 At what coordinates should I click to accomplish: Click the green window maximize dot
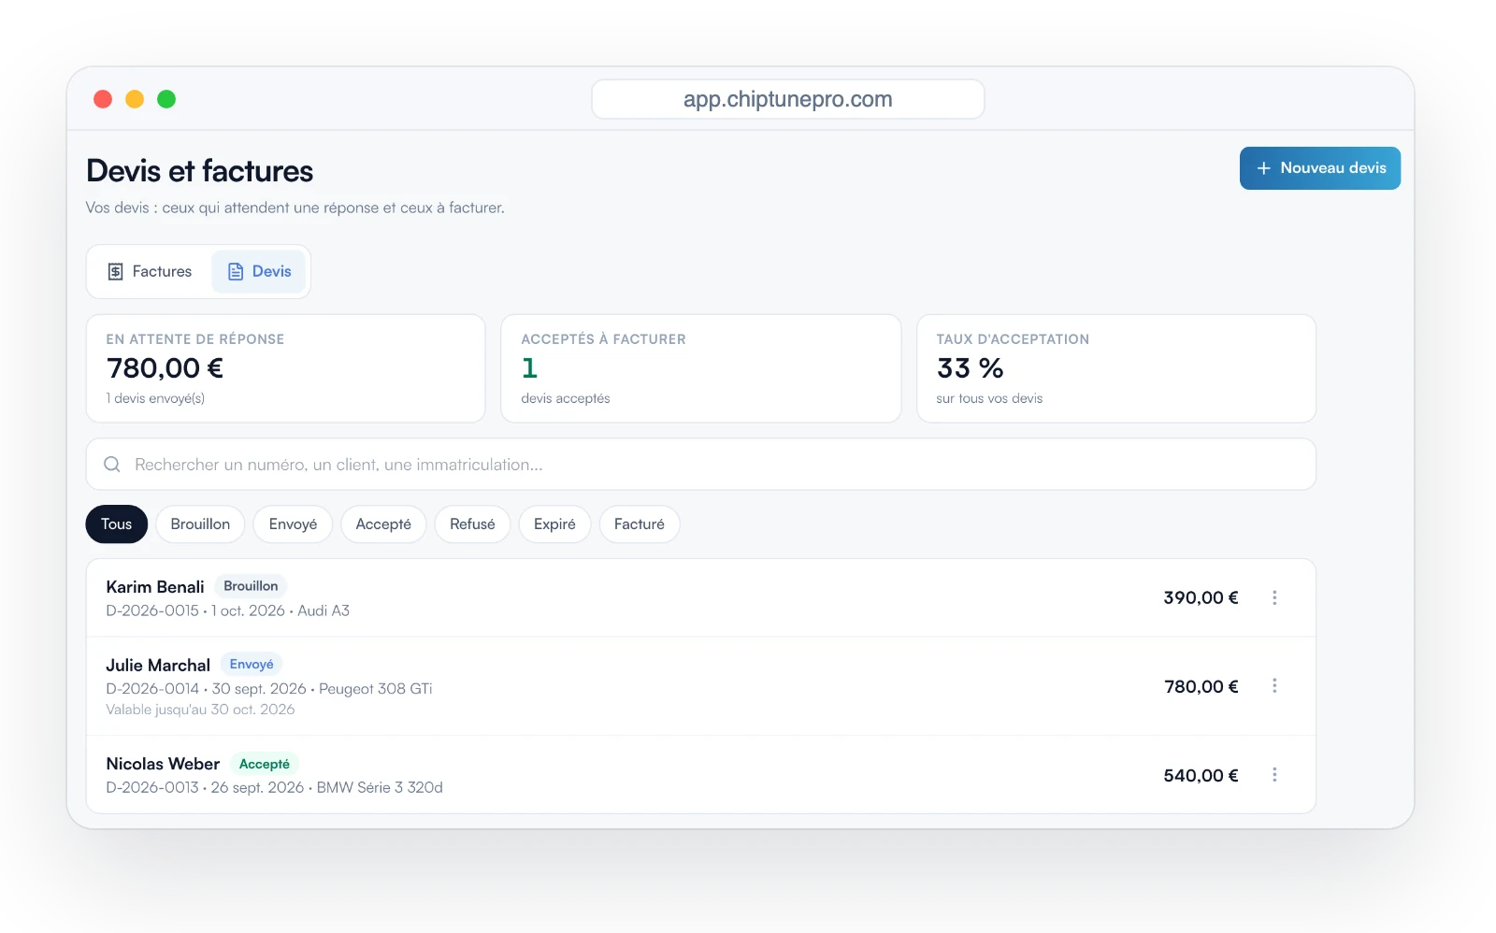tap(166, 99)
